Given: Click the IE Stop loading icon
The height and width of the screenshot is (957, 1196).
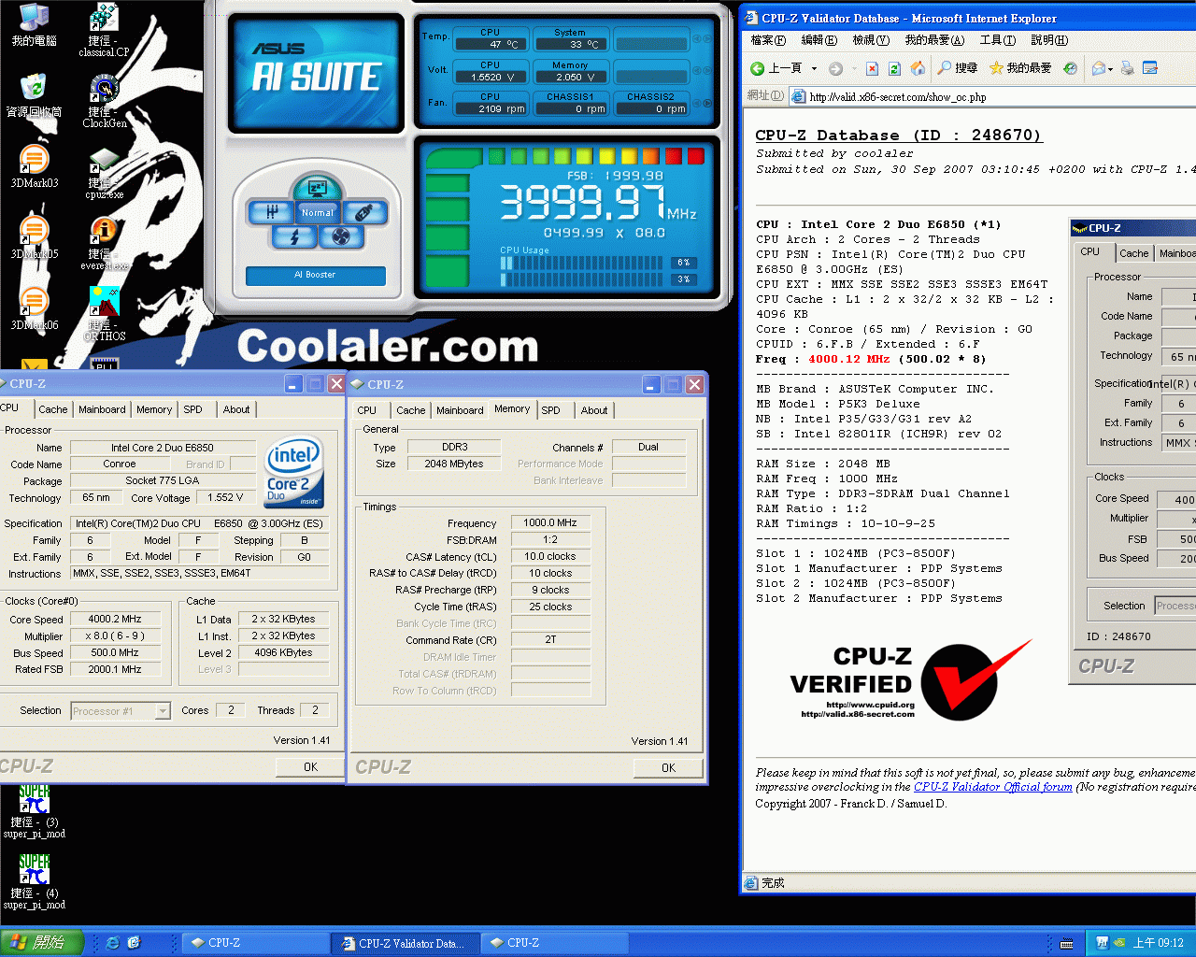Looking at the screenshot, I should click(x=872, y=68).
